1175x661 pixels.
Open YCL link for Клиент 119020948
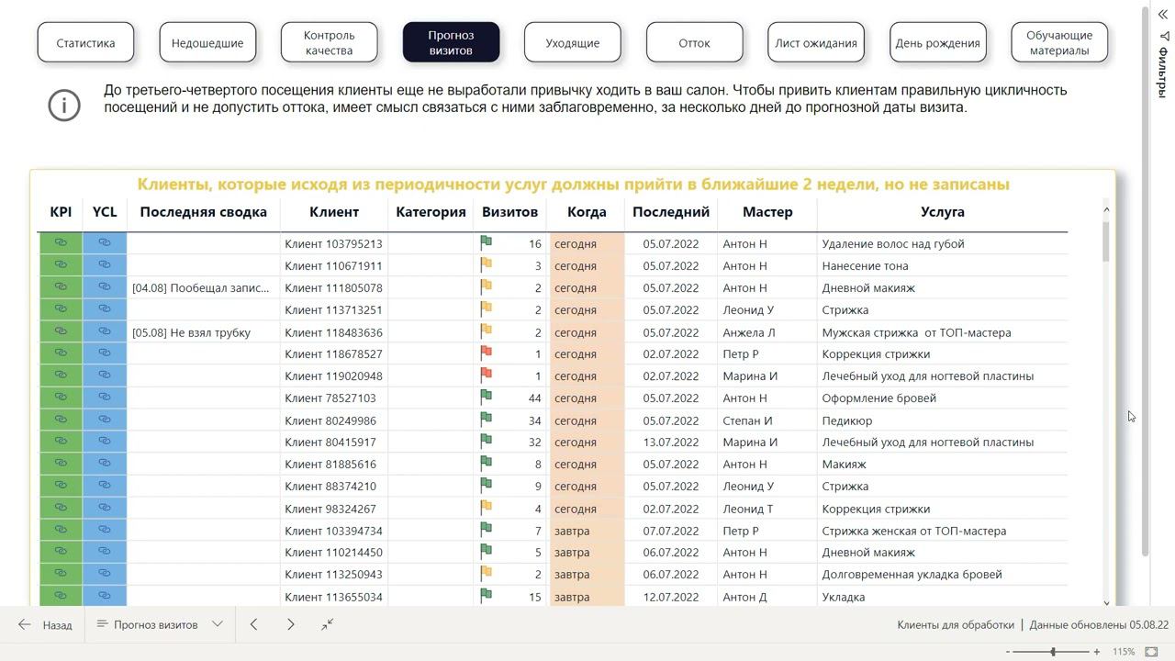[105, 375]
